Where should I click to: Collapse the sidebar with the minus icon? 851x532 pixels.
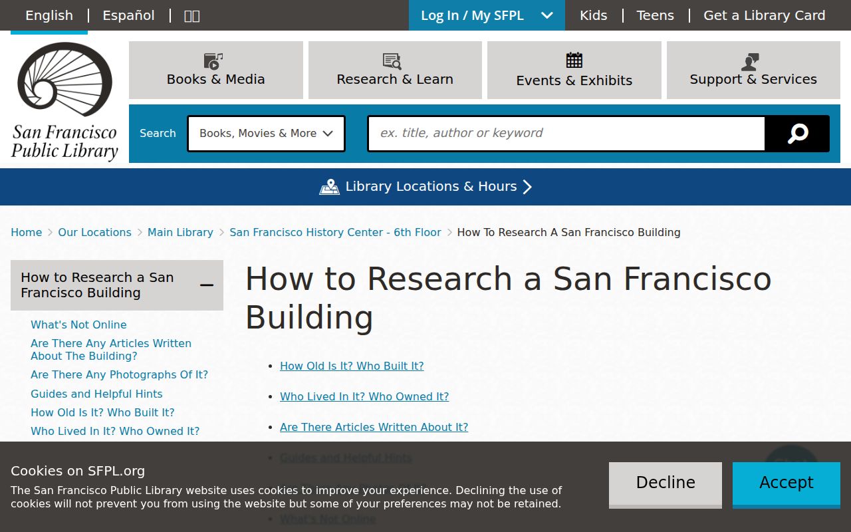(x=207, y=285)
